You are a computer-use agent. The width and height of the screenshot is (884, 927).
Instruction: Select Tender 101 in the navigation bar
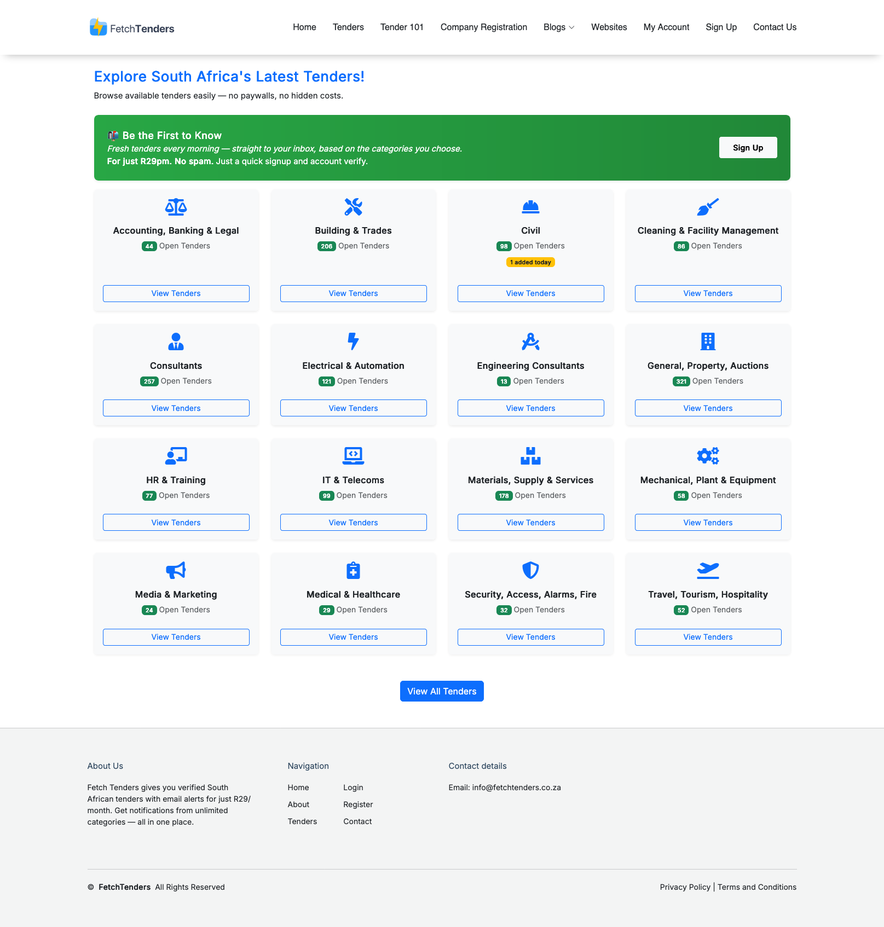click(x=402, y=27)
